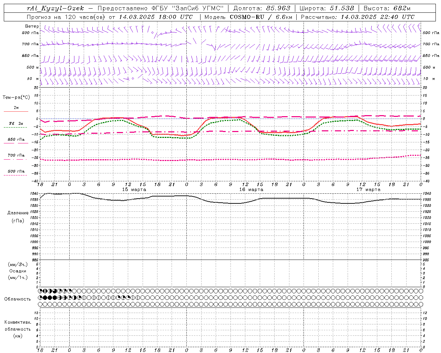Click the Долгота: 85.963 field

point(262,8)
